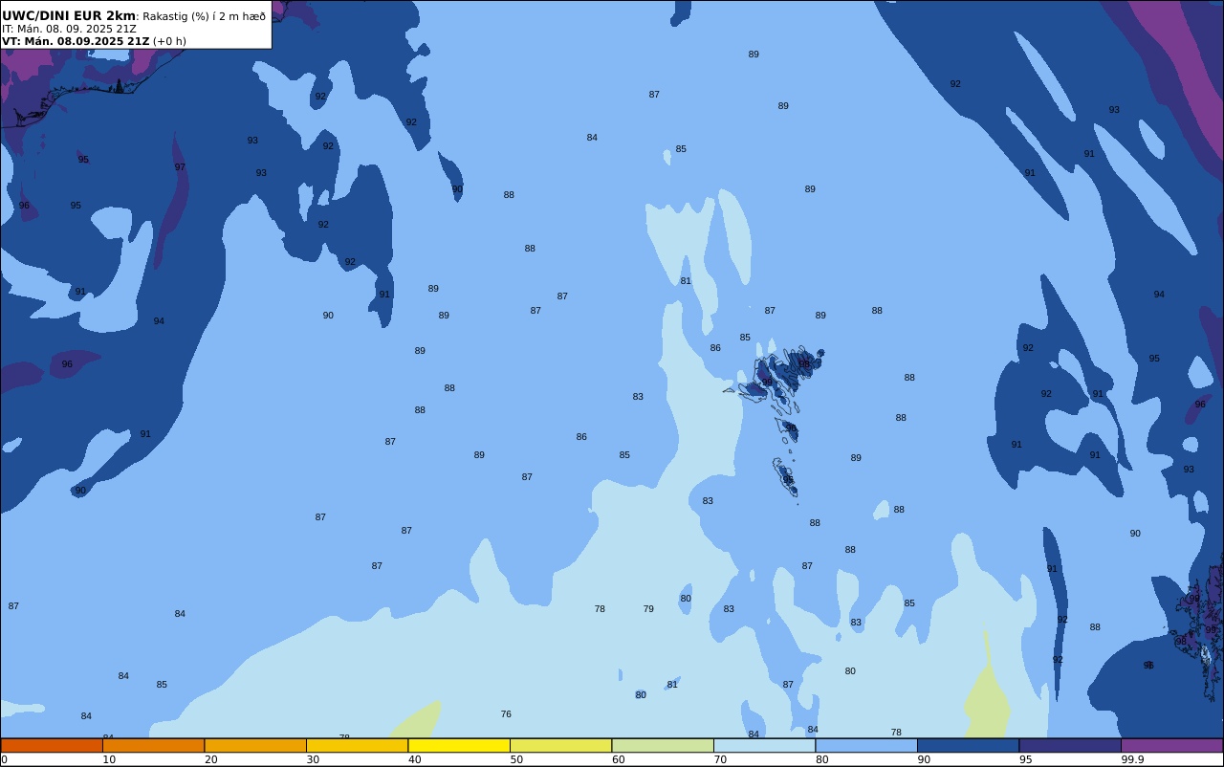
Task: Click the 0–10 dark orange legend swatch
Action: (x=52, y=745)
